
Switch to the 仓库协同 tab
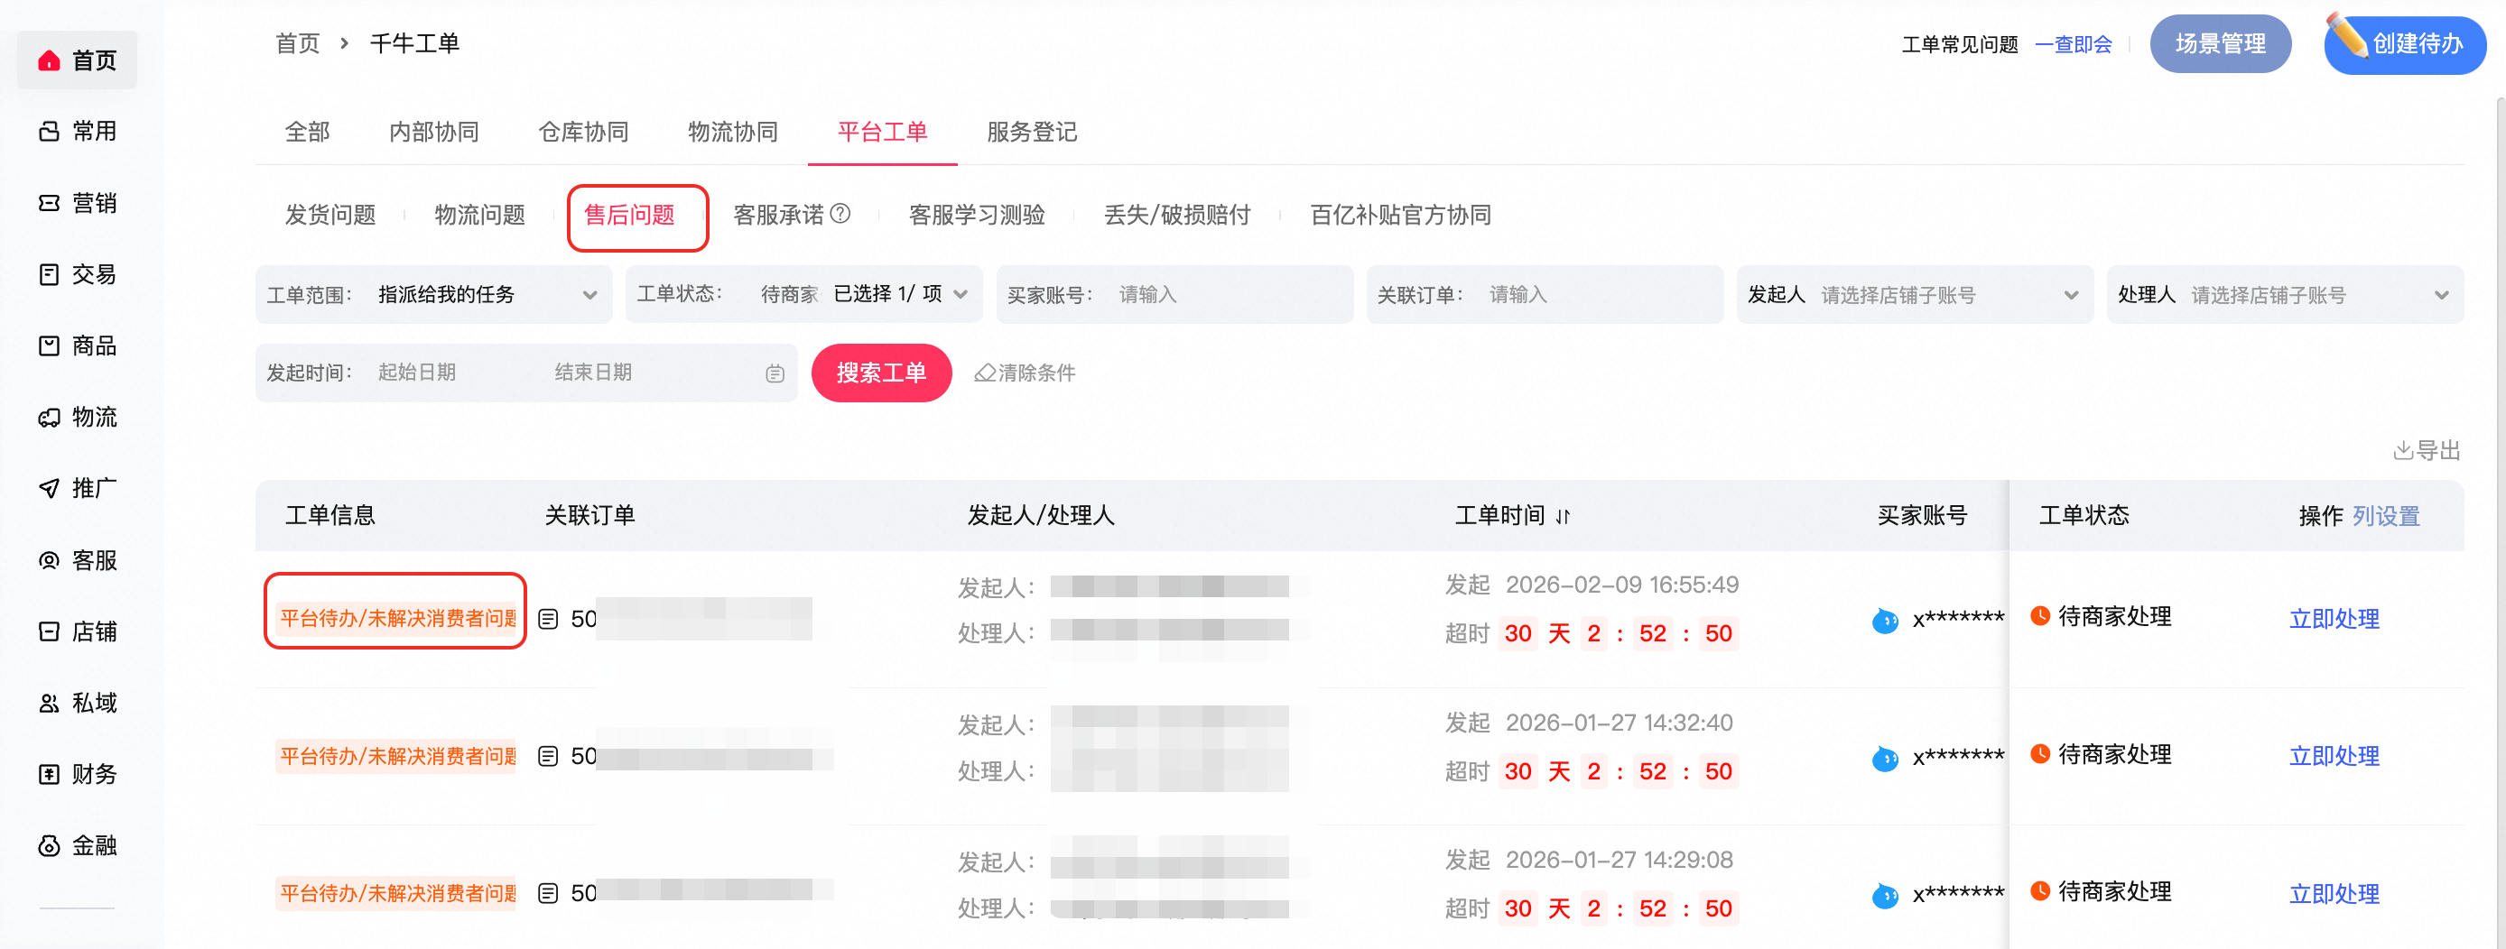[x=584, y=133]
